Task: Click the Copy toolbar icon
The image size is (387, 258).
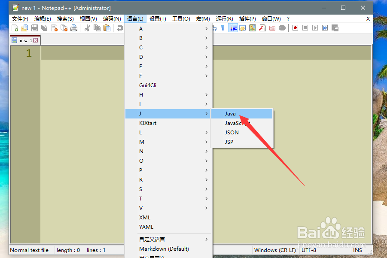Action: click(97, 28)
